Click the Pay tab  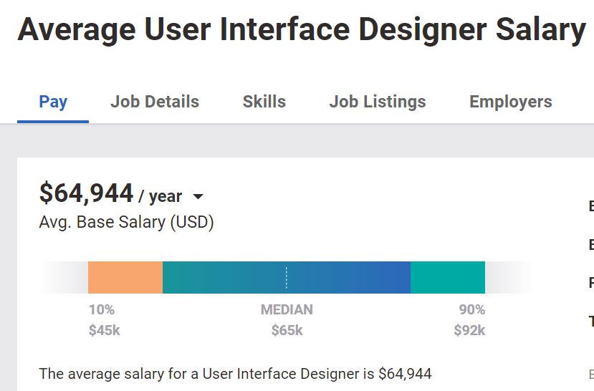[x=53, y=102]
